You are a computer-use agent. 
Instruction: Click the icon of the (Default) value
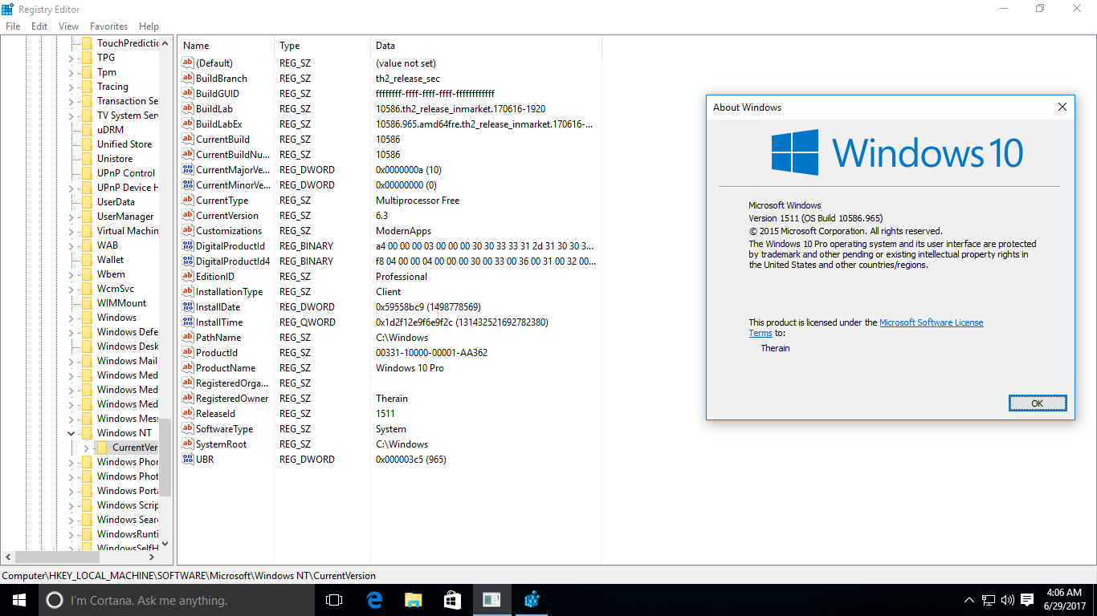(x=188, y=63)
